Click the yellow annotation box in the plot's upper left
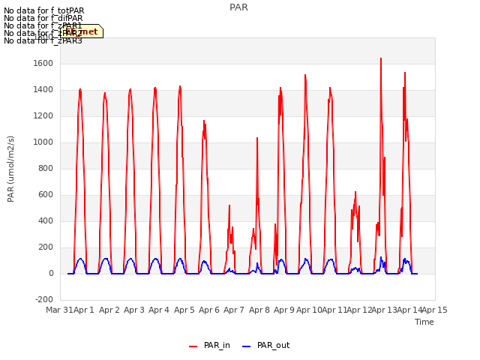The image size is (480, 360). click(x=82, y=31)
